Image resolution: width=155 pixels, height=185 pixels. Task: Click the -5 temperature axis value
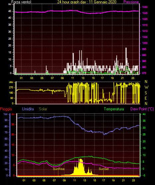pos(144,175)
